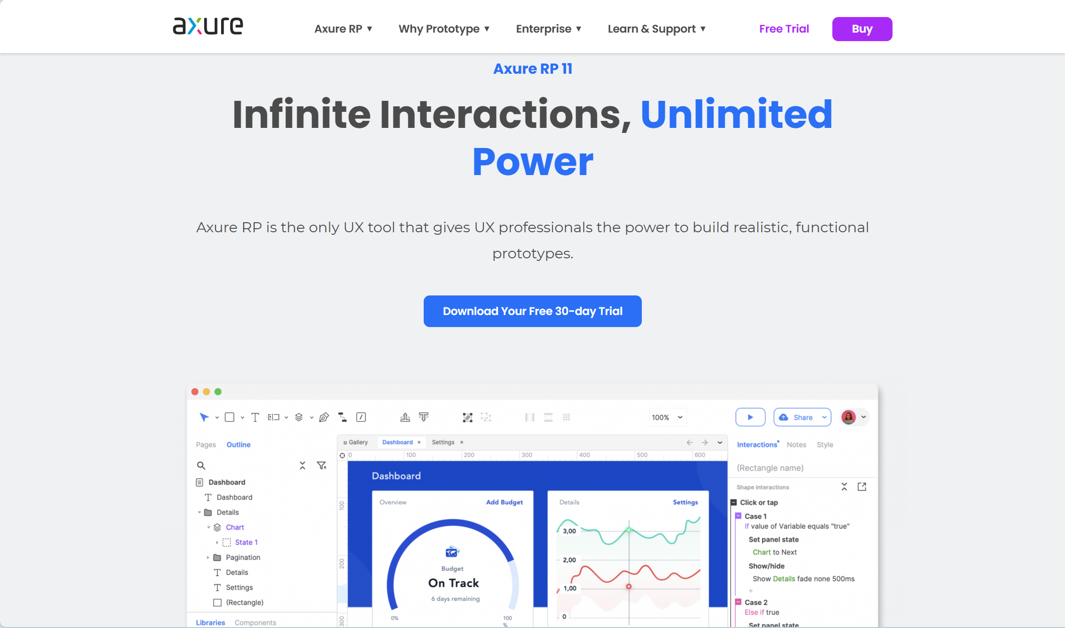Screen dimensions: 1065x628
Task: Switch to the Pages tab
Action: pyautogui.click(x=206, y=444)
